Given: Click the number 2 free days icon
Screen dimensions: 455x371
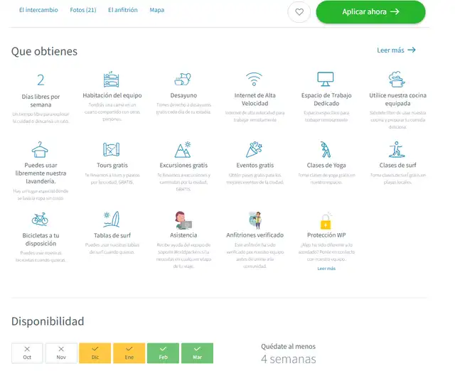Looking at the screenshot, I should coord(41,80).
